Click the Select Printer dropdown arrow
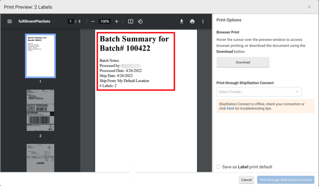 tap(297, 92)
